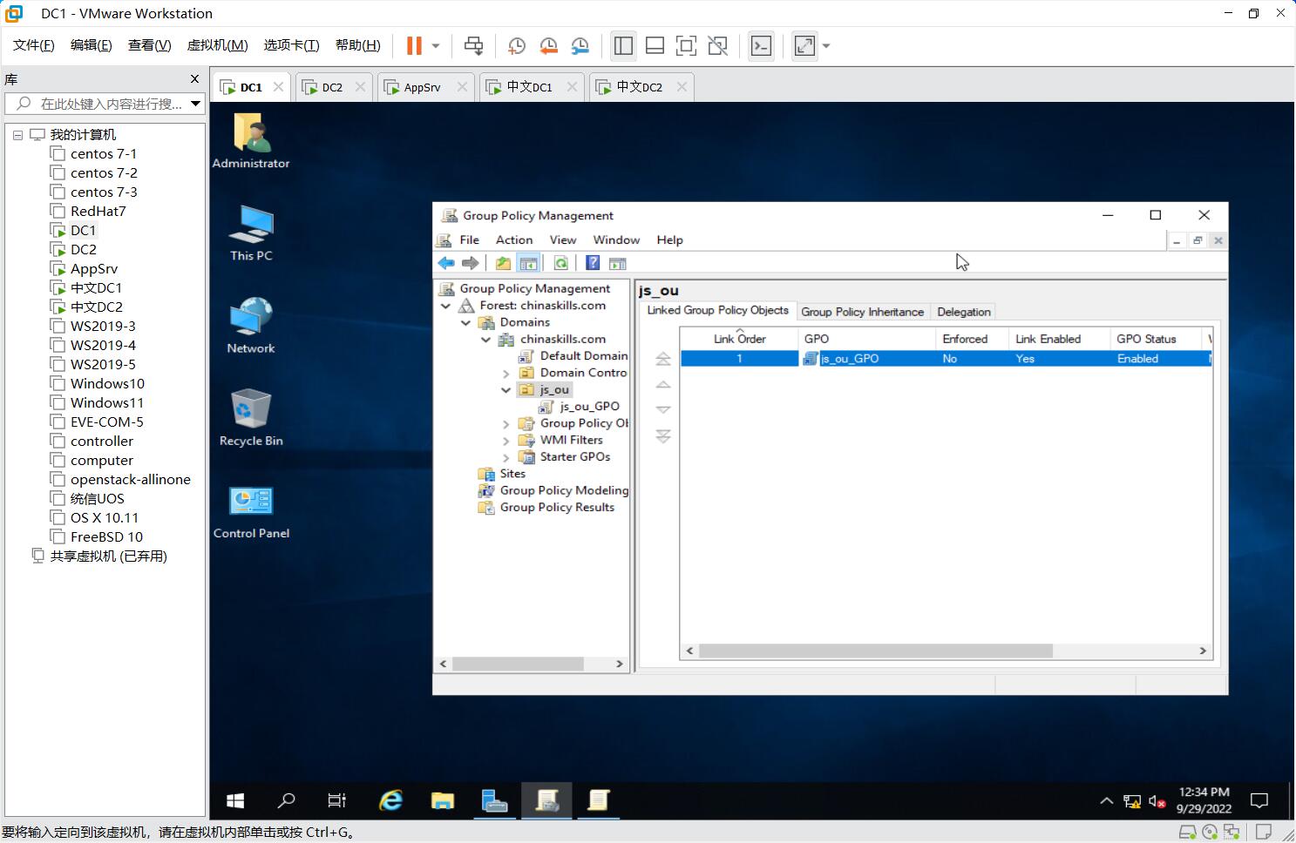Viewport: 1296px width, 843px height.
Task: Sort by the Link Order column header
Action: coord(739,339)
